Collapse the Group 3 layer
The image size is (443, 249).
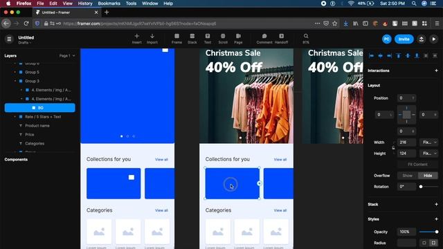pyautogui.click(x=15, y=81)
